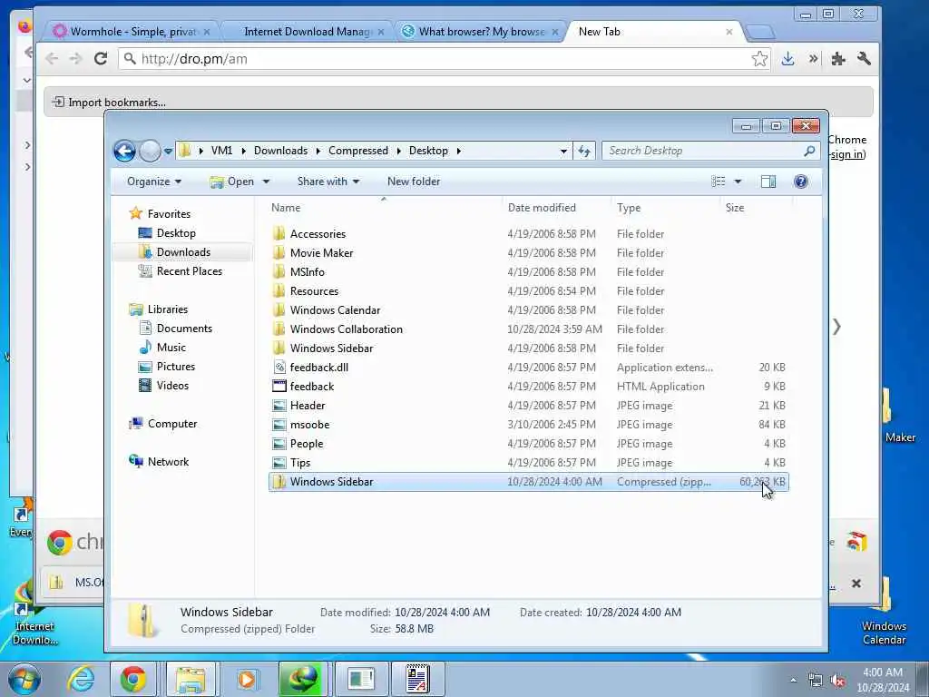Viewport: 929px width, 697px height.
Task: Select the feedback HTML Application file
Action: coord(529,387)
